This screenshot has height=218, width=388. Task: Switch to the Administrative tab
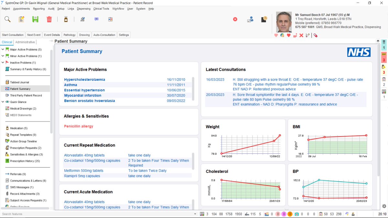click(x=25, y=42)
